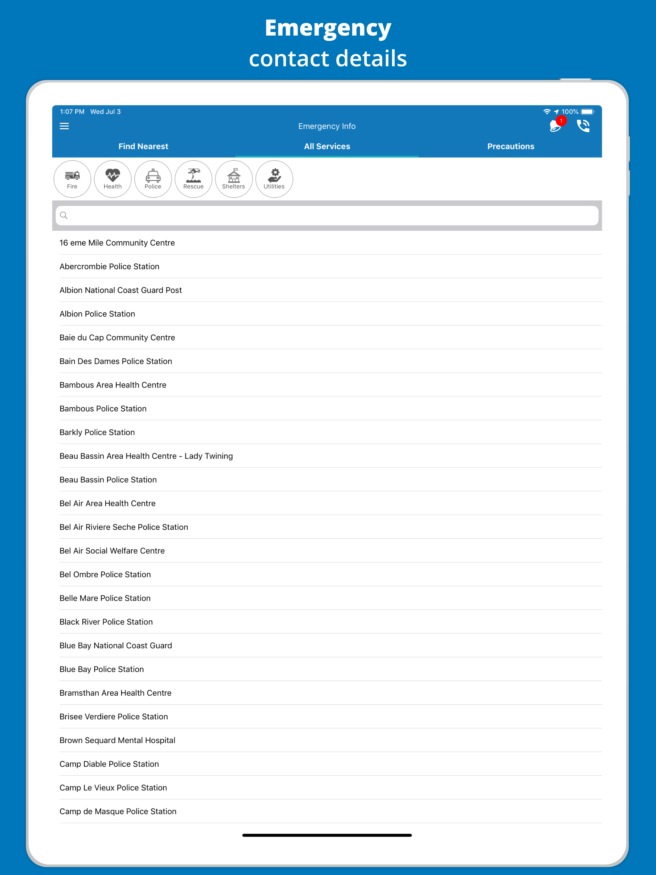Open Belle Mare Police Station
The image size is (656, 875).
327,599
